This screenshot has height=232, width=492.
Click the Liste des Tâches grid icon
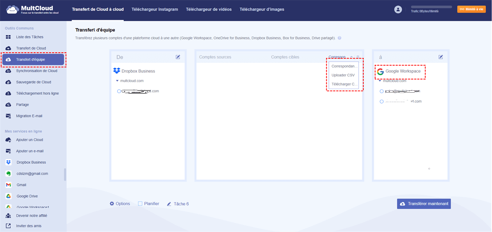click(x=8, y=37)
